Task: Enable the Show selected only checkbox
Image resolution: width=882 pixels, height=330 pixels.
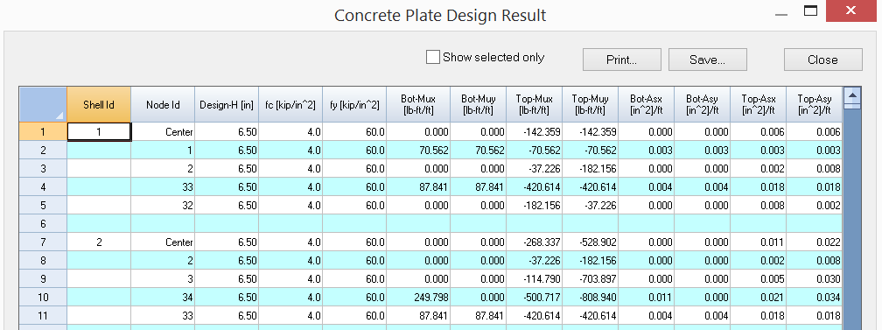Action: (x=433, y=58)
